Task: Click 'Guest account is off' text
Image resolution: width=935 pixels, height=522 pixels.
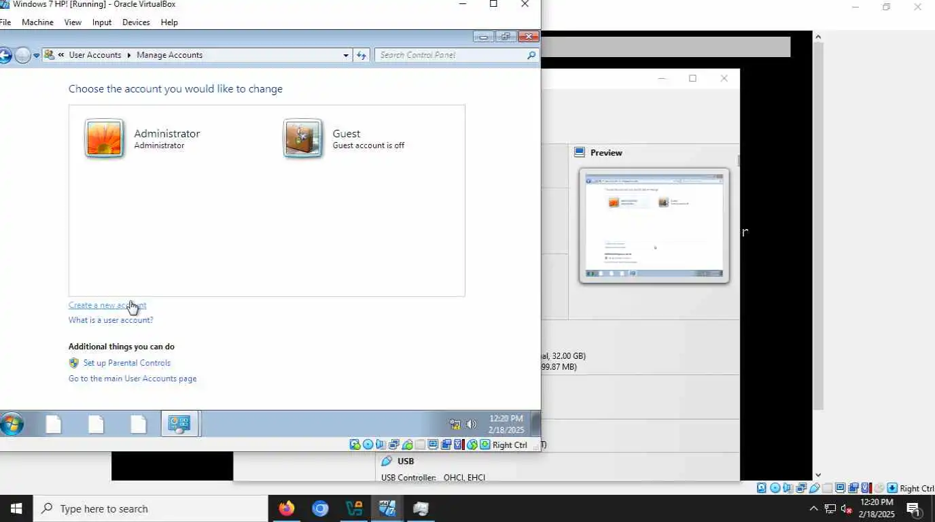Action: tap(368, 145)
